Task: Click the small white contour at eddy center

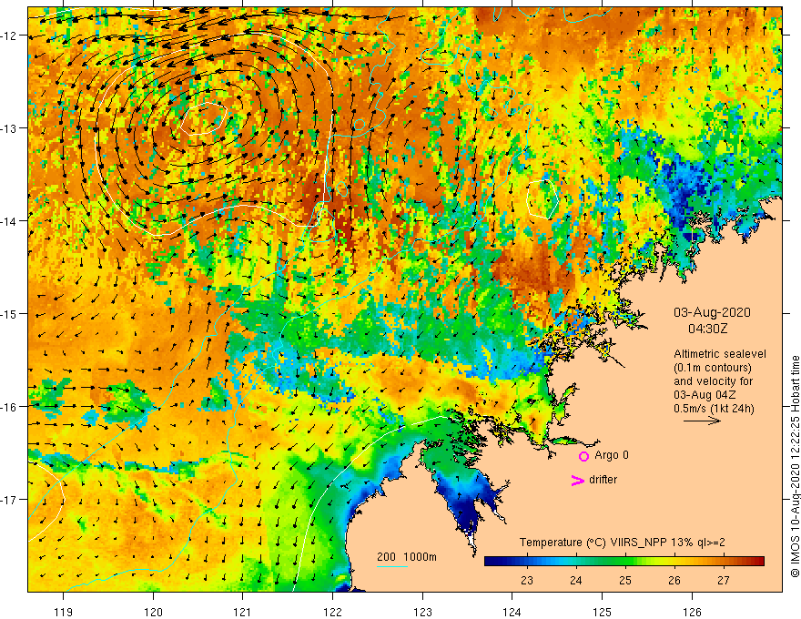Action: (203, 118)
